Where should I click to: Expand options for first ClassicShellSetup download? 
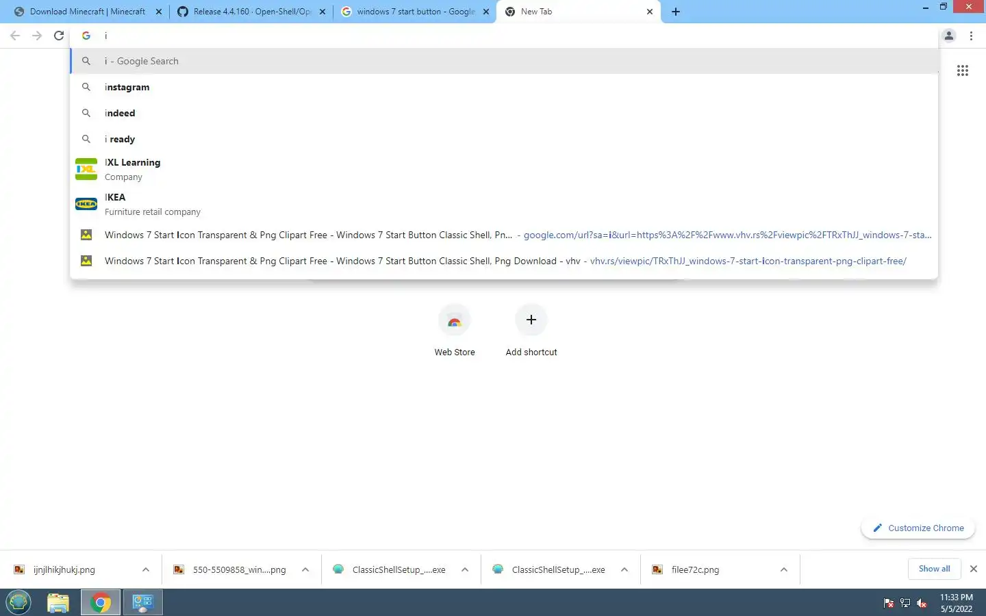(x=465, y=569)
